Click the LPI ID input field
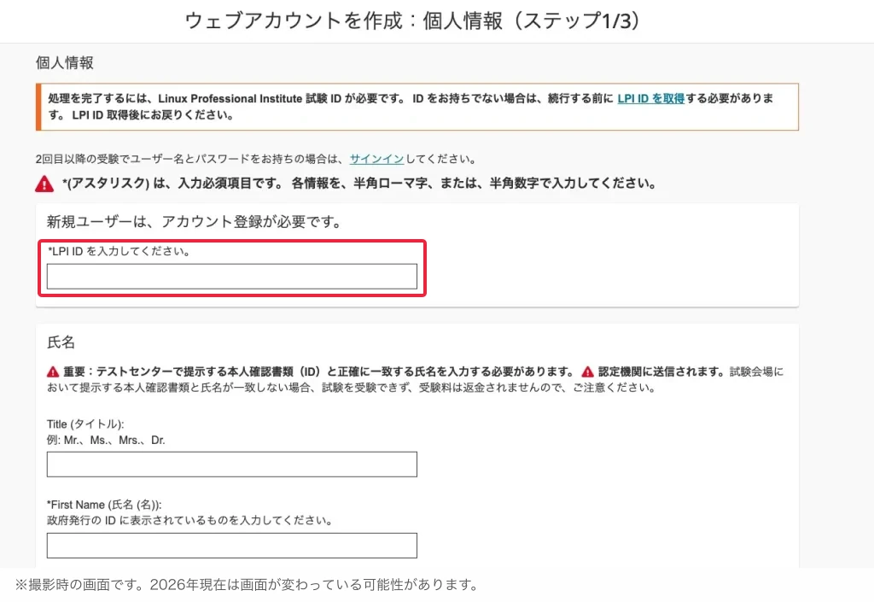 [232, 277]
